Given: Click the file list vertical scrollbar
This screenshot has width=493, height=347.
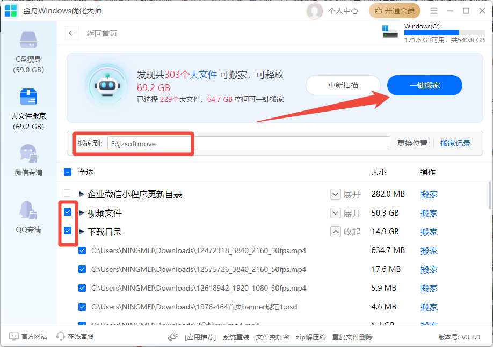Looking at the screenshot, I should coord(489,195).
